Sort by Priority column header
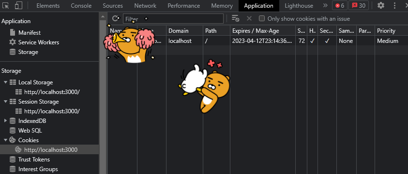 (x=392, y=30)
